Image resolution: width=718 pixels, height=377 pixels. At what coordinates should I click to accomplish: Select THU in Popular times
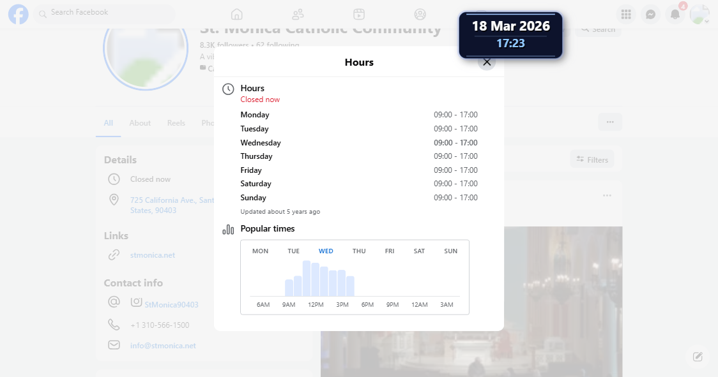point(359,251)
